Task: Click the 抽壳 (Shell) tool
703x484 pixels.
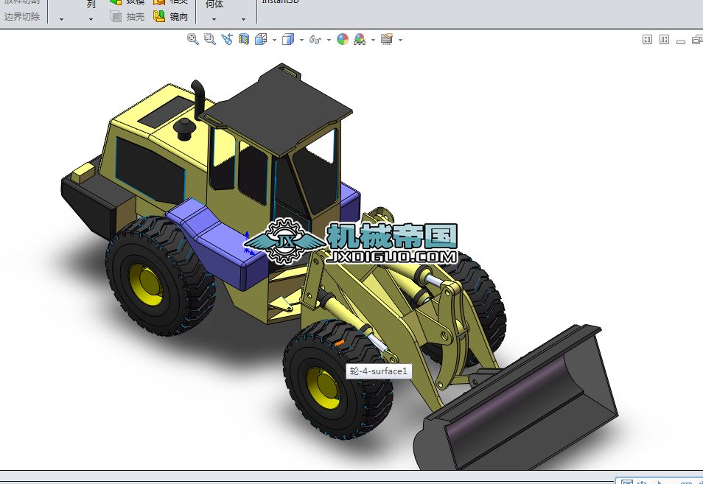Action: coord(127,17)
